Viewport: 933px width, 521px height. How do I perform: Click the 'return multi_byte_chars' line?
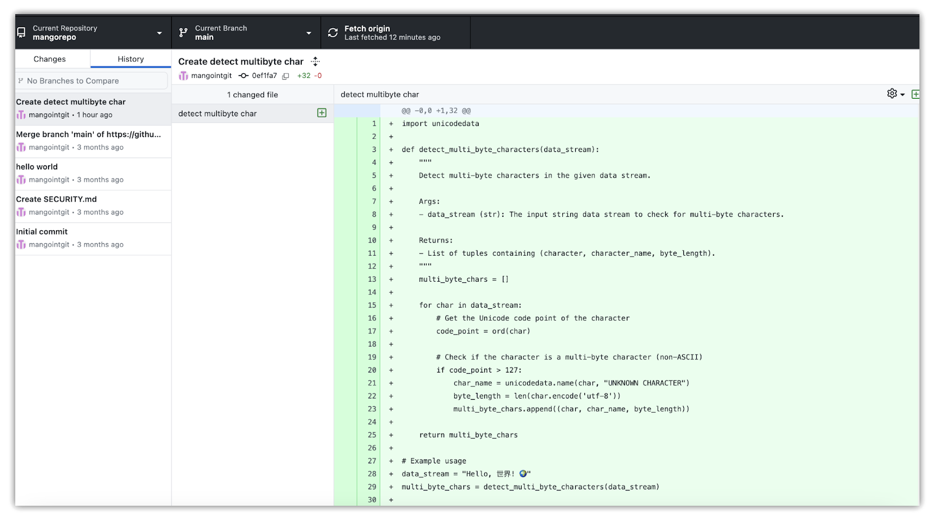pyautogui.click(x=468, y=435)
